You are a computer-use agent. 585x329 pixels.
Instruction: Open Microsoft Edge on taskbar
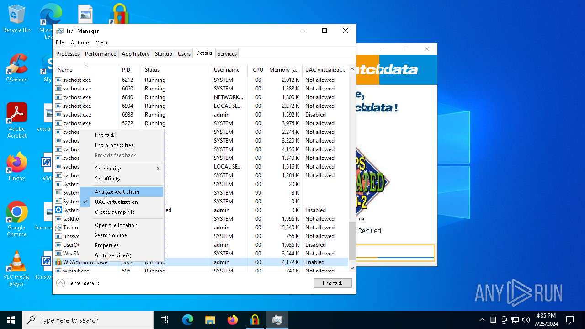tap(188, 320)
